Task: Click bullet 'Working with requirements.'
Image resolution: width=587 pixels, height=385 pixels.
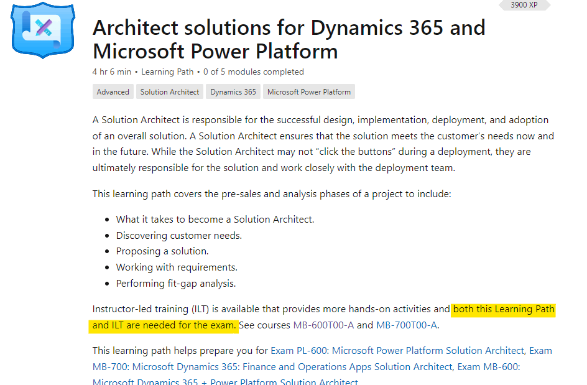Action: [177, 267]
